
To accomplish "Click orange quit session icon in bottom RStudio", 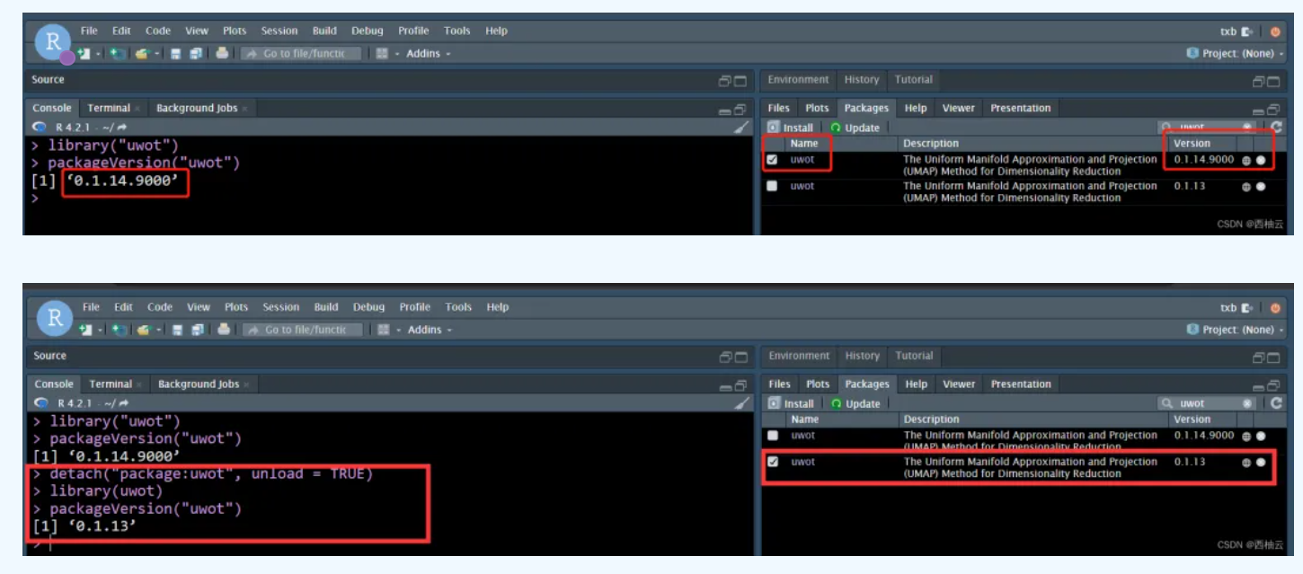I will pos(1275,308).
